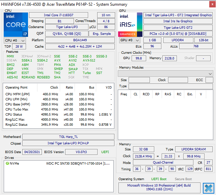Image resolution: width=216 pixels, height=195 pixels.
Task: Click the Tiger Lake-UP3 codename field
Action: (x=67, y=27)
